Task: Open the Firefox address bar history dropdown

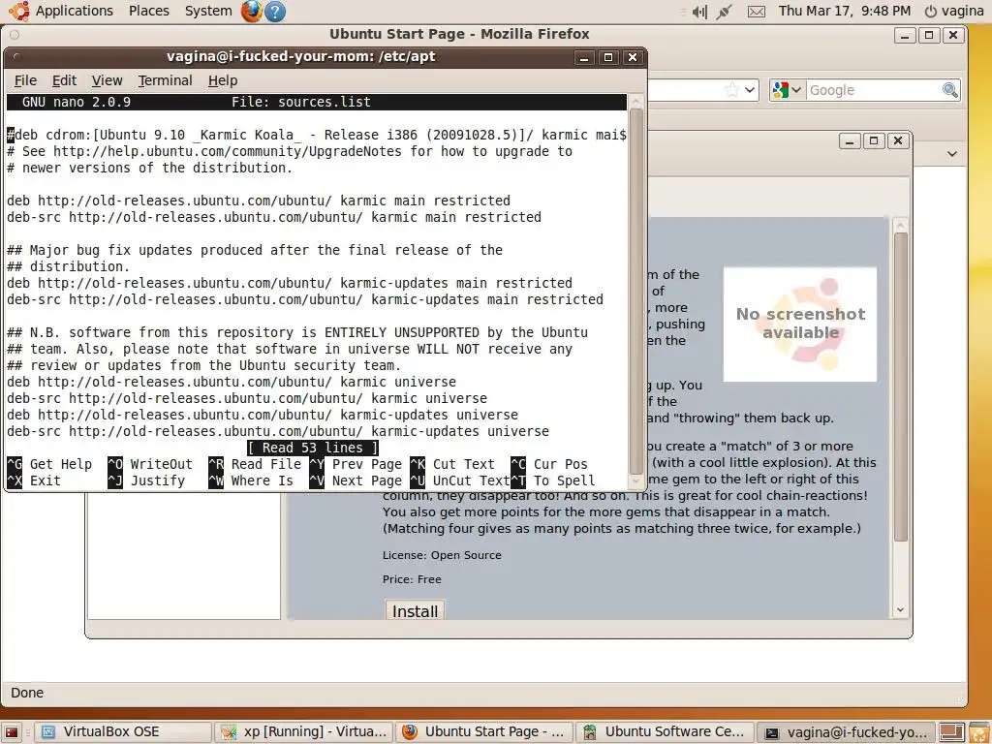Action: click(750, 90)
